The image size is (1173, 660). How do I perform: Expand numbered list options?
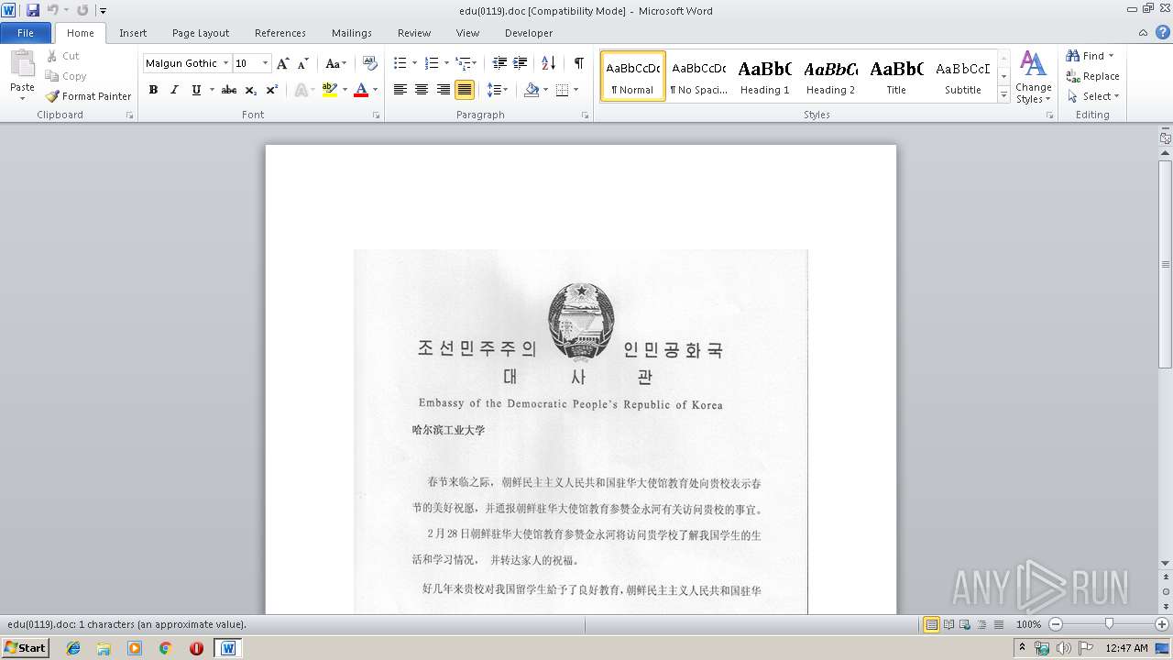click(x=446, y=63)
